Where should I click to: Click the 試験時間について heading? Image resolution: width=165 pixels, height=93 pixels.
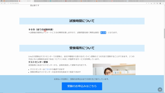[82, 21]
